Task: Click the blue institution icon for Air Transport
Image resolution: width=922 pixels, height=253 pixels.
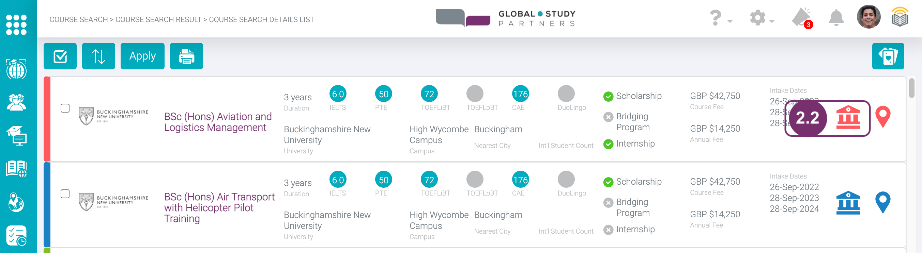Action: click(848, 203)
